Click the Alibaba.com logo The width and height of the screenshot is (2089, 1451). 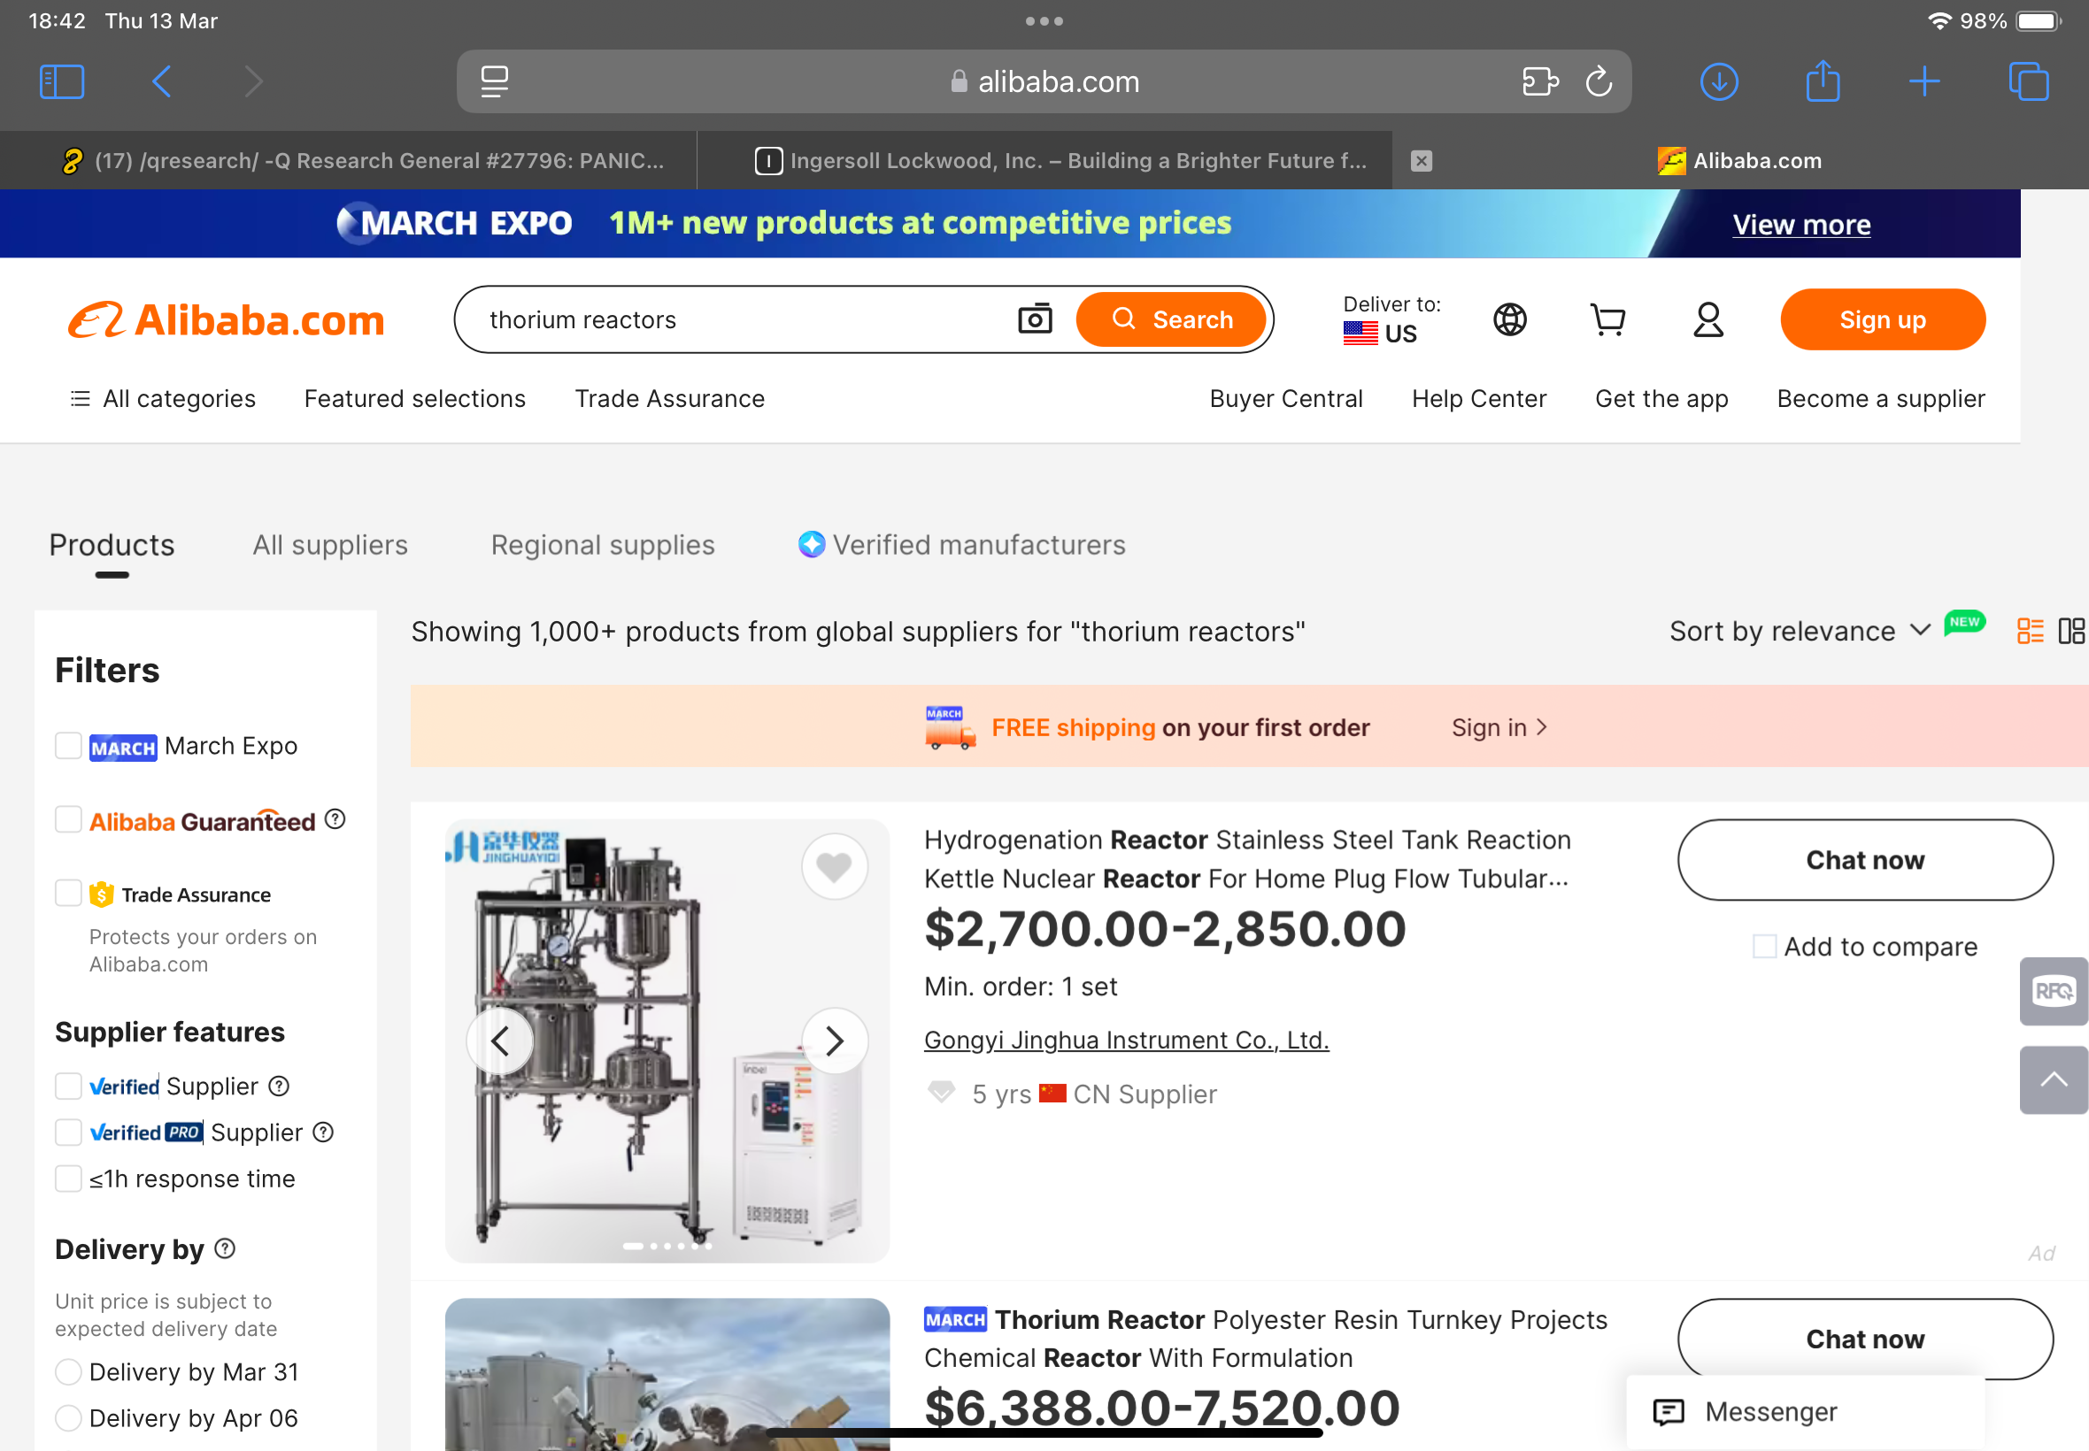[x=226, y=320]
